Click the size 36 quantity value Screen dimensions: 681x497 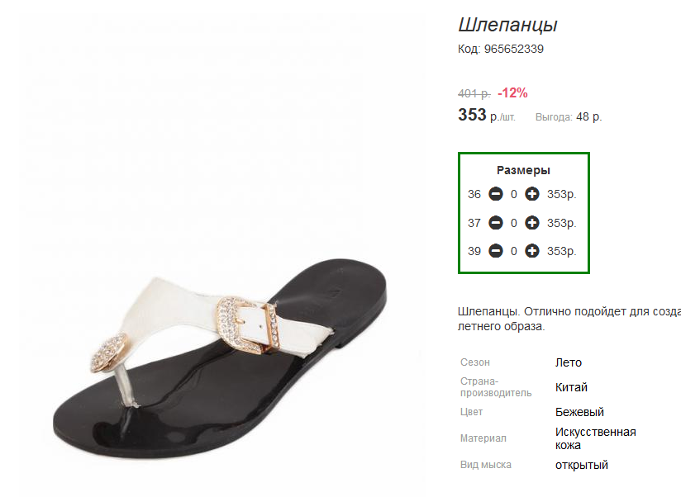coord(514,194)
